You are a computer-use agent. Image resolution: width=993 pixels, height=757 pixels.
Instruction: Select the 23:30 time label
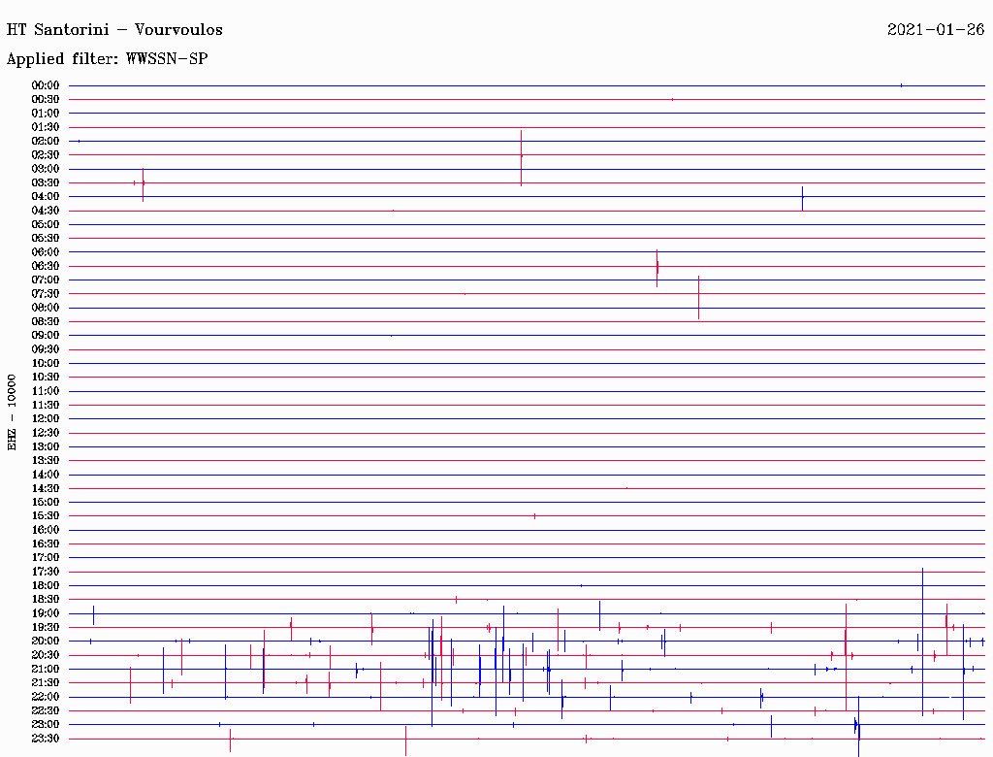[x=46, y=738]
